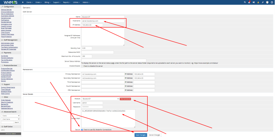
Task: Open the Billing menu in top navigation
Action: pyautogui.click(x=47, y=2)
